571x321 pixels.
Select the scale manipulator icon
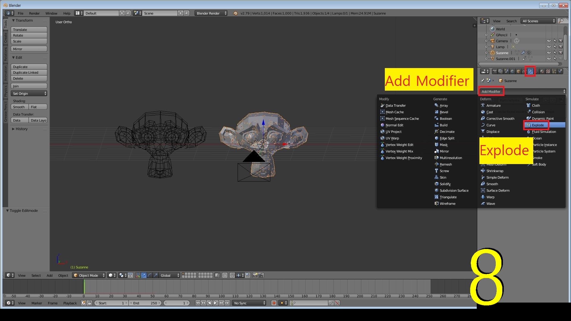pos(156,275)
